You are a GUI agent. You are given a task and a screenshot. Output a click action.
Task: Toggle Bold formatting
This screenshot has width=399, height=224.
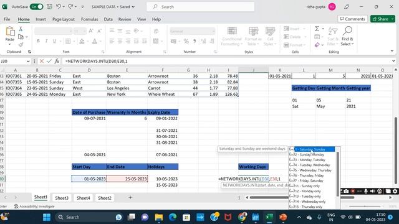coord(38,41)
